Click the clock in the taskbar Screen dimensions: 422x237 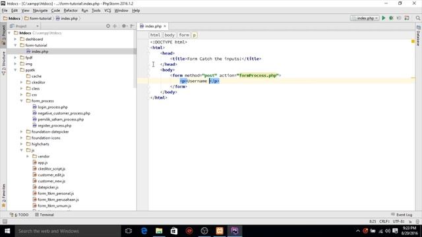click(409, 231)
